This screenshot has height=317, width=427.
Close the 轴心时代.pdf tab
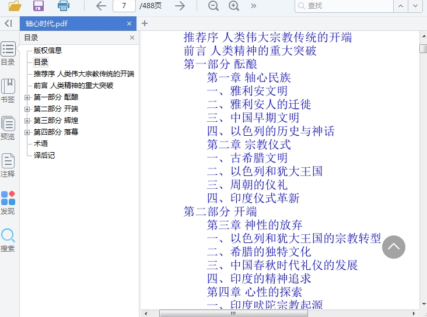pyautogui.click(x=129, y=24)
